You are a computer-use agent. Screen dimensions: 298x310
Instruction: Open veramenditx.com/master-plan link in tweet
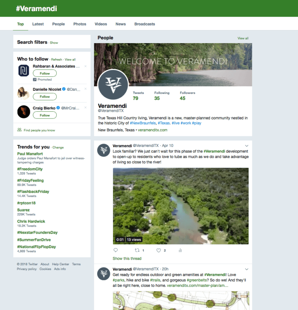tap(197, 286)
